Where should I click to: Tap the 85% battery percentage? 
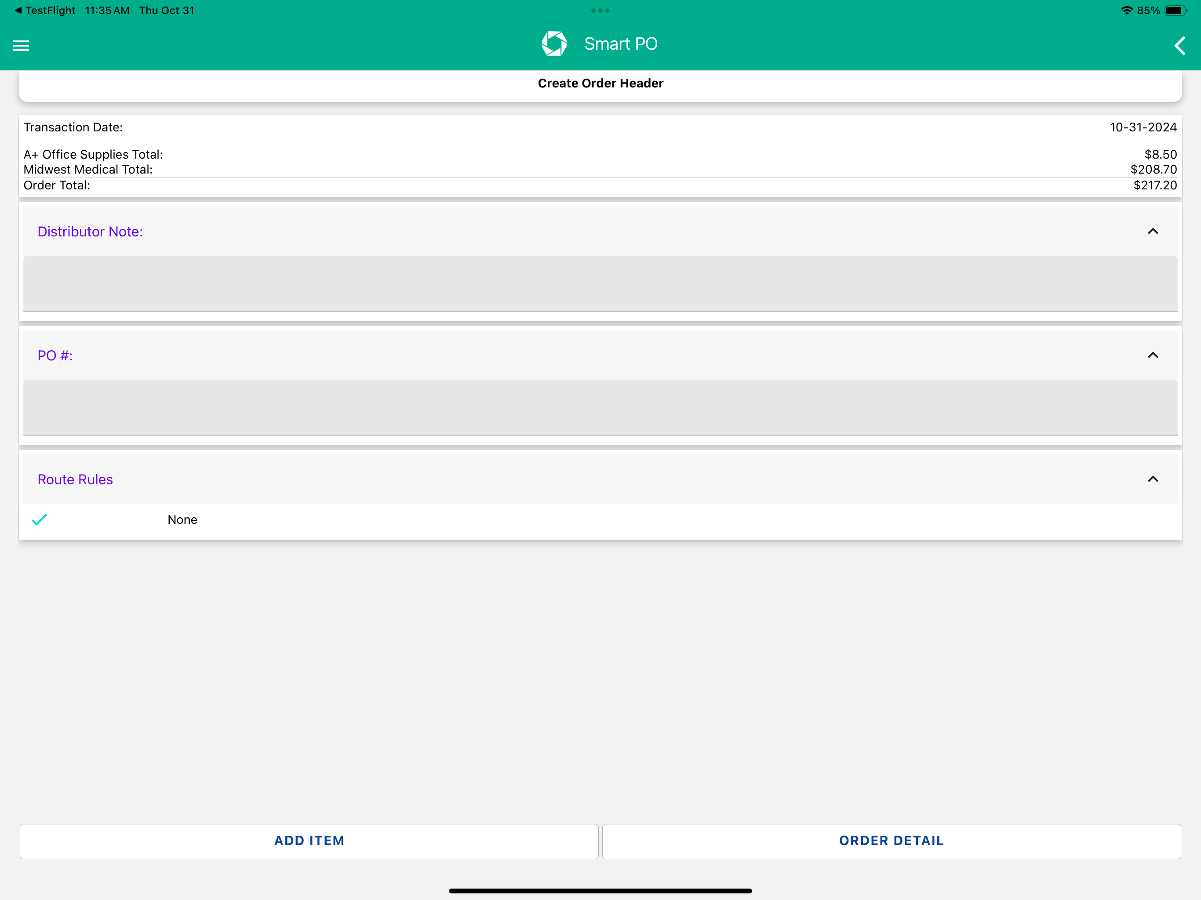(1148, 10)
